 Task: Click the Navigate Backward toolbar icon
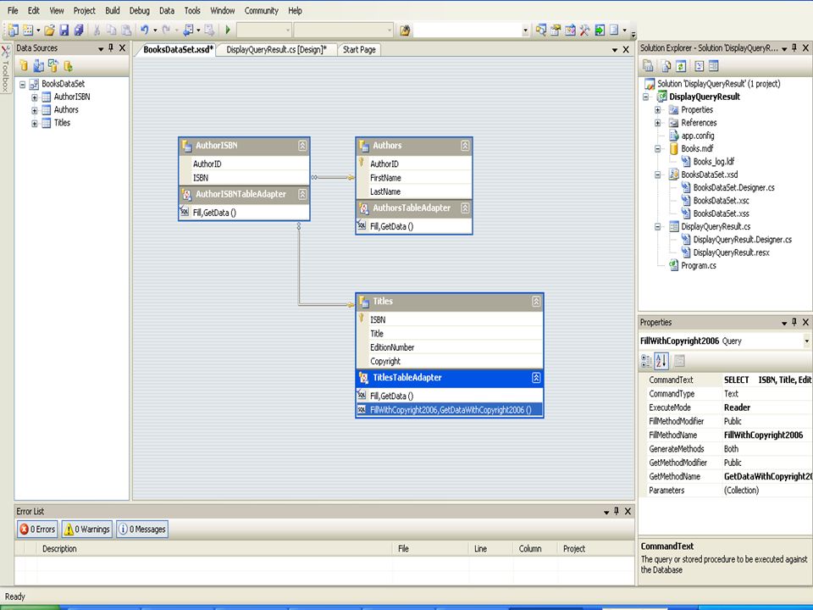[x=189, y=30]
